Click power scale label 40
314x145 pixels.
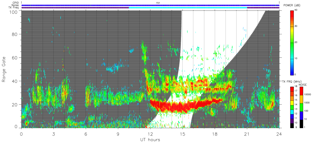coord(296,10)
